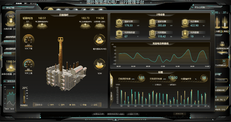Click the 充放电功率曲线 panel title
This screenshot has height=122, width=231.
(161, 44)
